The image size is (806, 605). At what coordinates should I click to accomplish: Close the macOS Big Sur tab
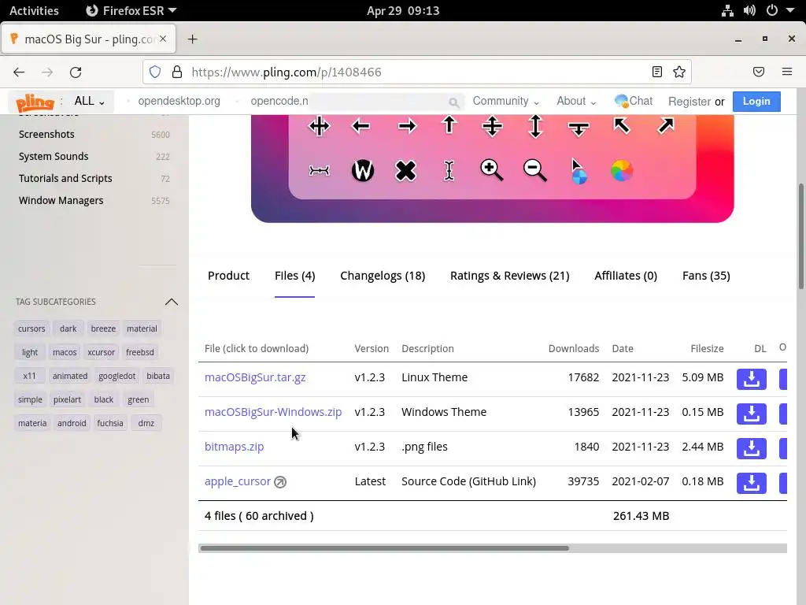click(x=163, y=39)
